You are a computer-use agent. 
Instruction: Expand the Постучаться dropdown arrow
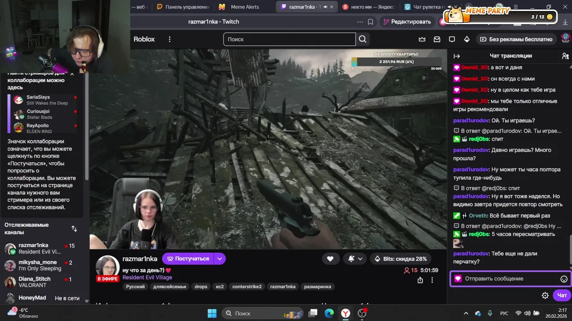pyautogui.click(x=219, y=259)
